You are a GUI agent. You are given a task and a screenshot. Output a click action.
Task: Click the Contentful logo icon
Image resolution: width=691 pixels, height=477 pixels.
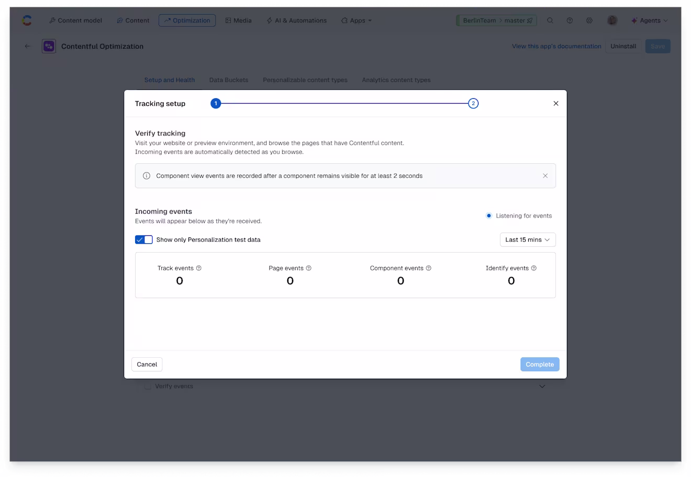point(27,20)
